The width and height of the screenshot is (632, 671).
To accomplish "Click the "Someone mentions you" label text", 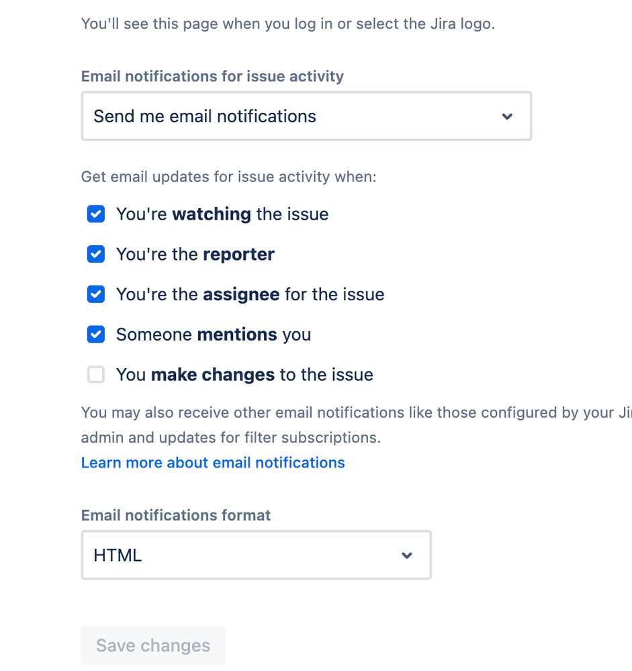I will (214, 334).
